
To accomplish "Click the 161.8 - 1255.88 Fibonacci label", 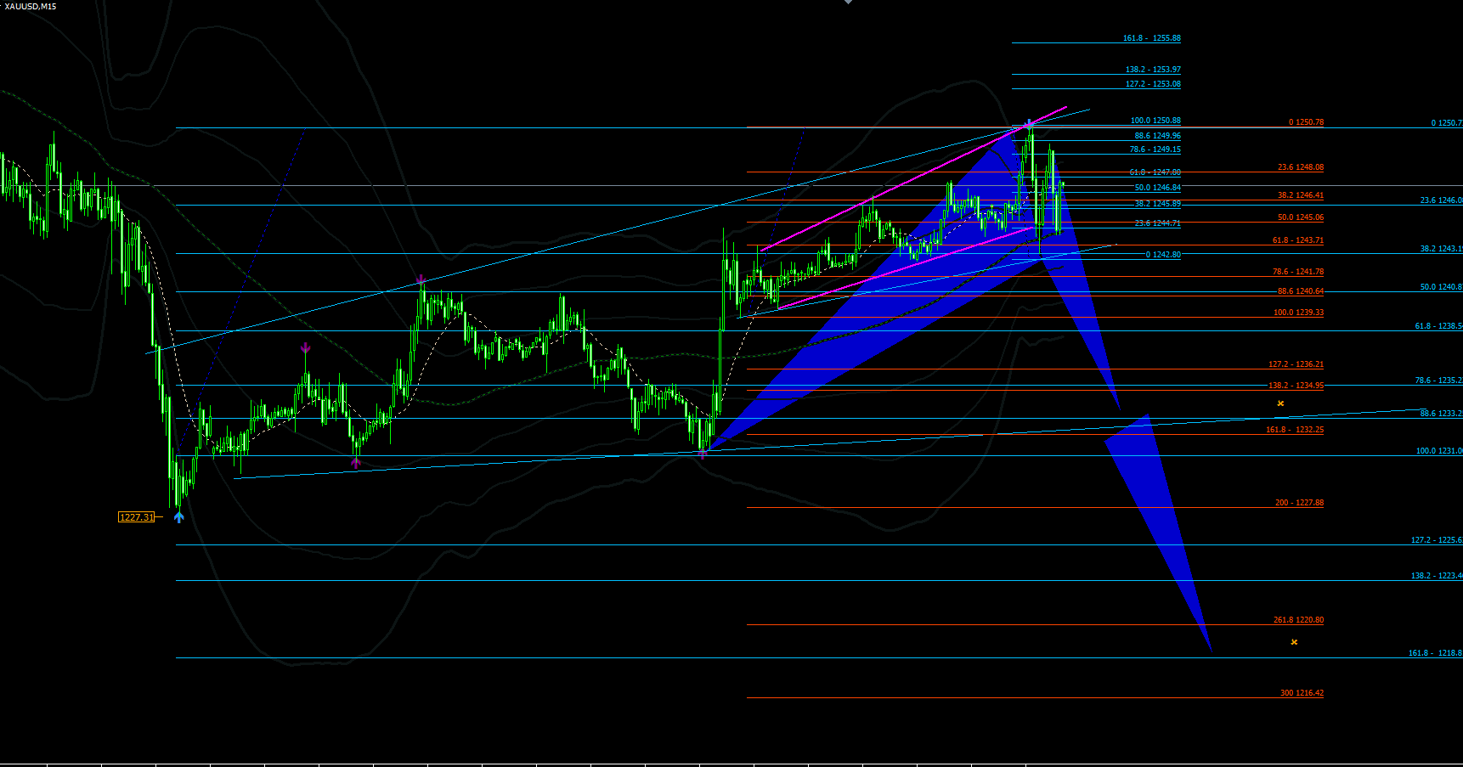I will (x=1151, y=38).
